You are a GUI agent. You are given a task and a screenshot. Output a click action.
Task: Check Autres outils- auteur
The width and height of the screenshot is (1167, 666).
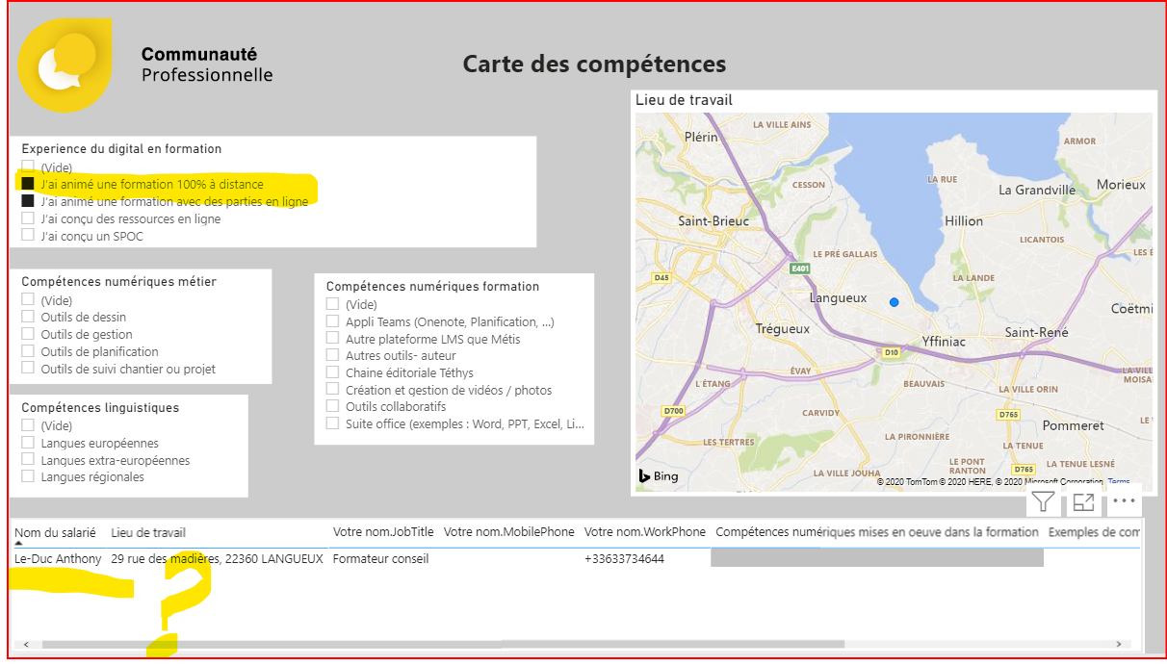tap(332, 355)
